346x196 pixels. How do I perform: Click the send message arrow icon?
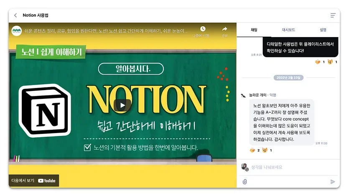333,182
